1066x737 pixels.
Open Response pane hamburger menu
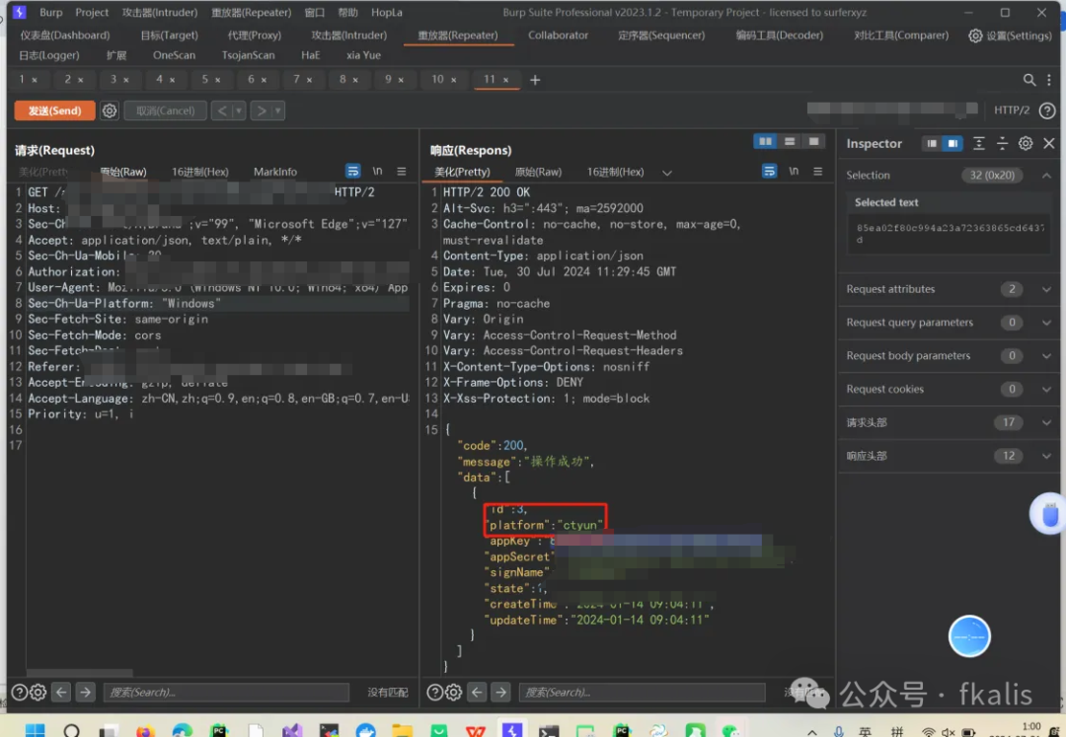pyautogui.click(x=818, y=171)
